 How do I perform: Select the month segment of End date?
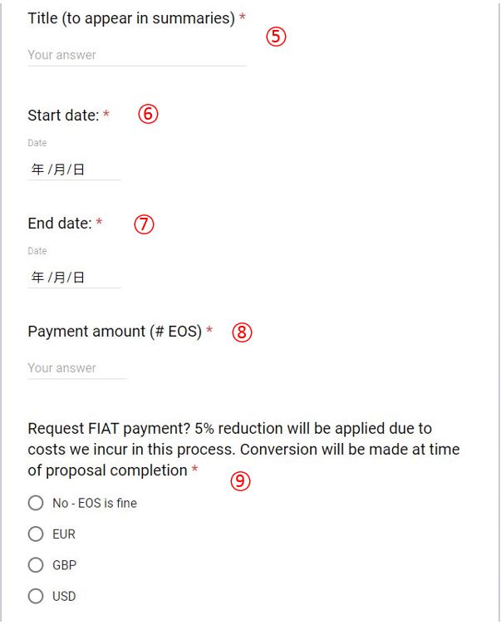(x=57, y=278)
